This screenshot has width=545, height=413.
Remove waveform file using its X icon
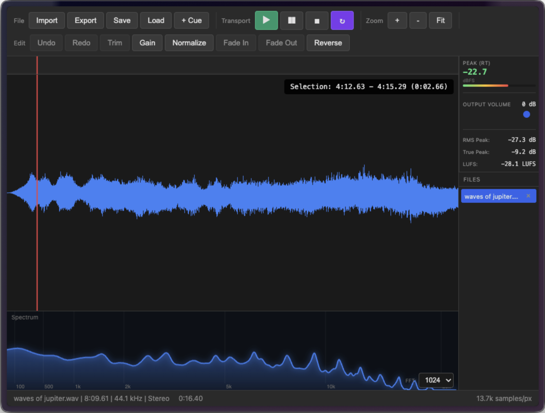click(528, 196)
